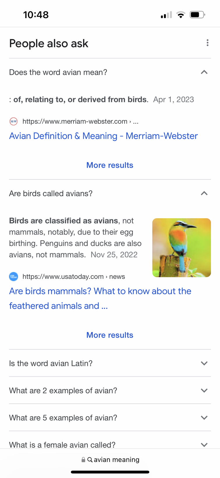Tap the "avian meaning" address bar field
Viewport: 220px width, 478px height.
[x=117, y=460]
